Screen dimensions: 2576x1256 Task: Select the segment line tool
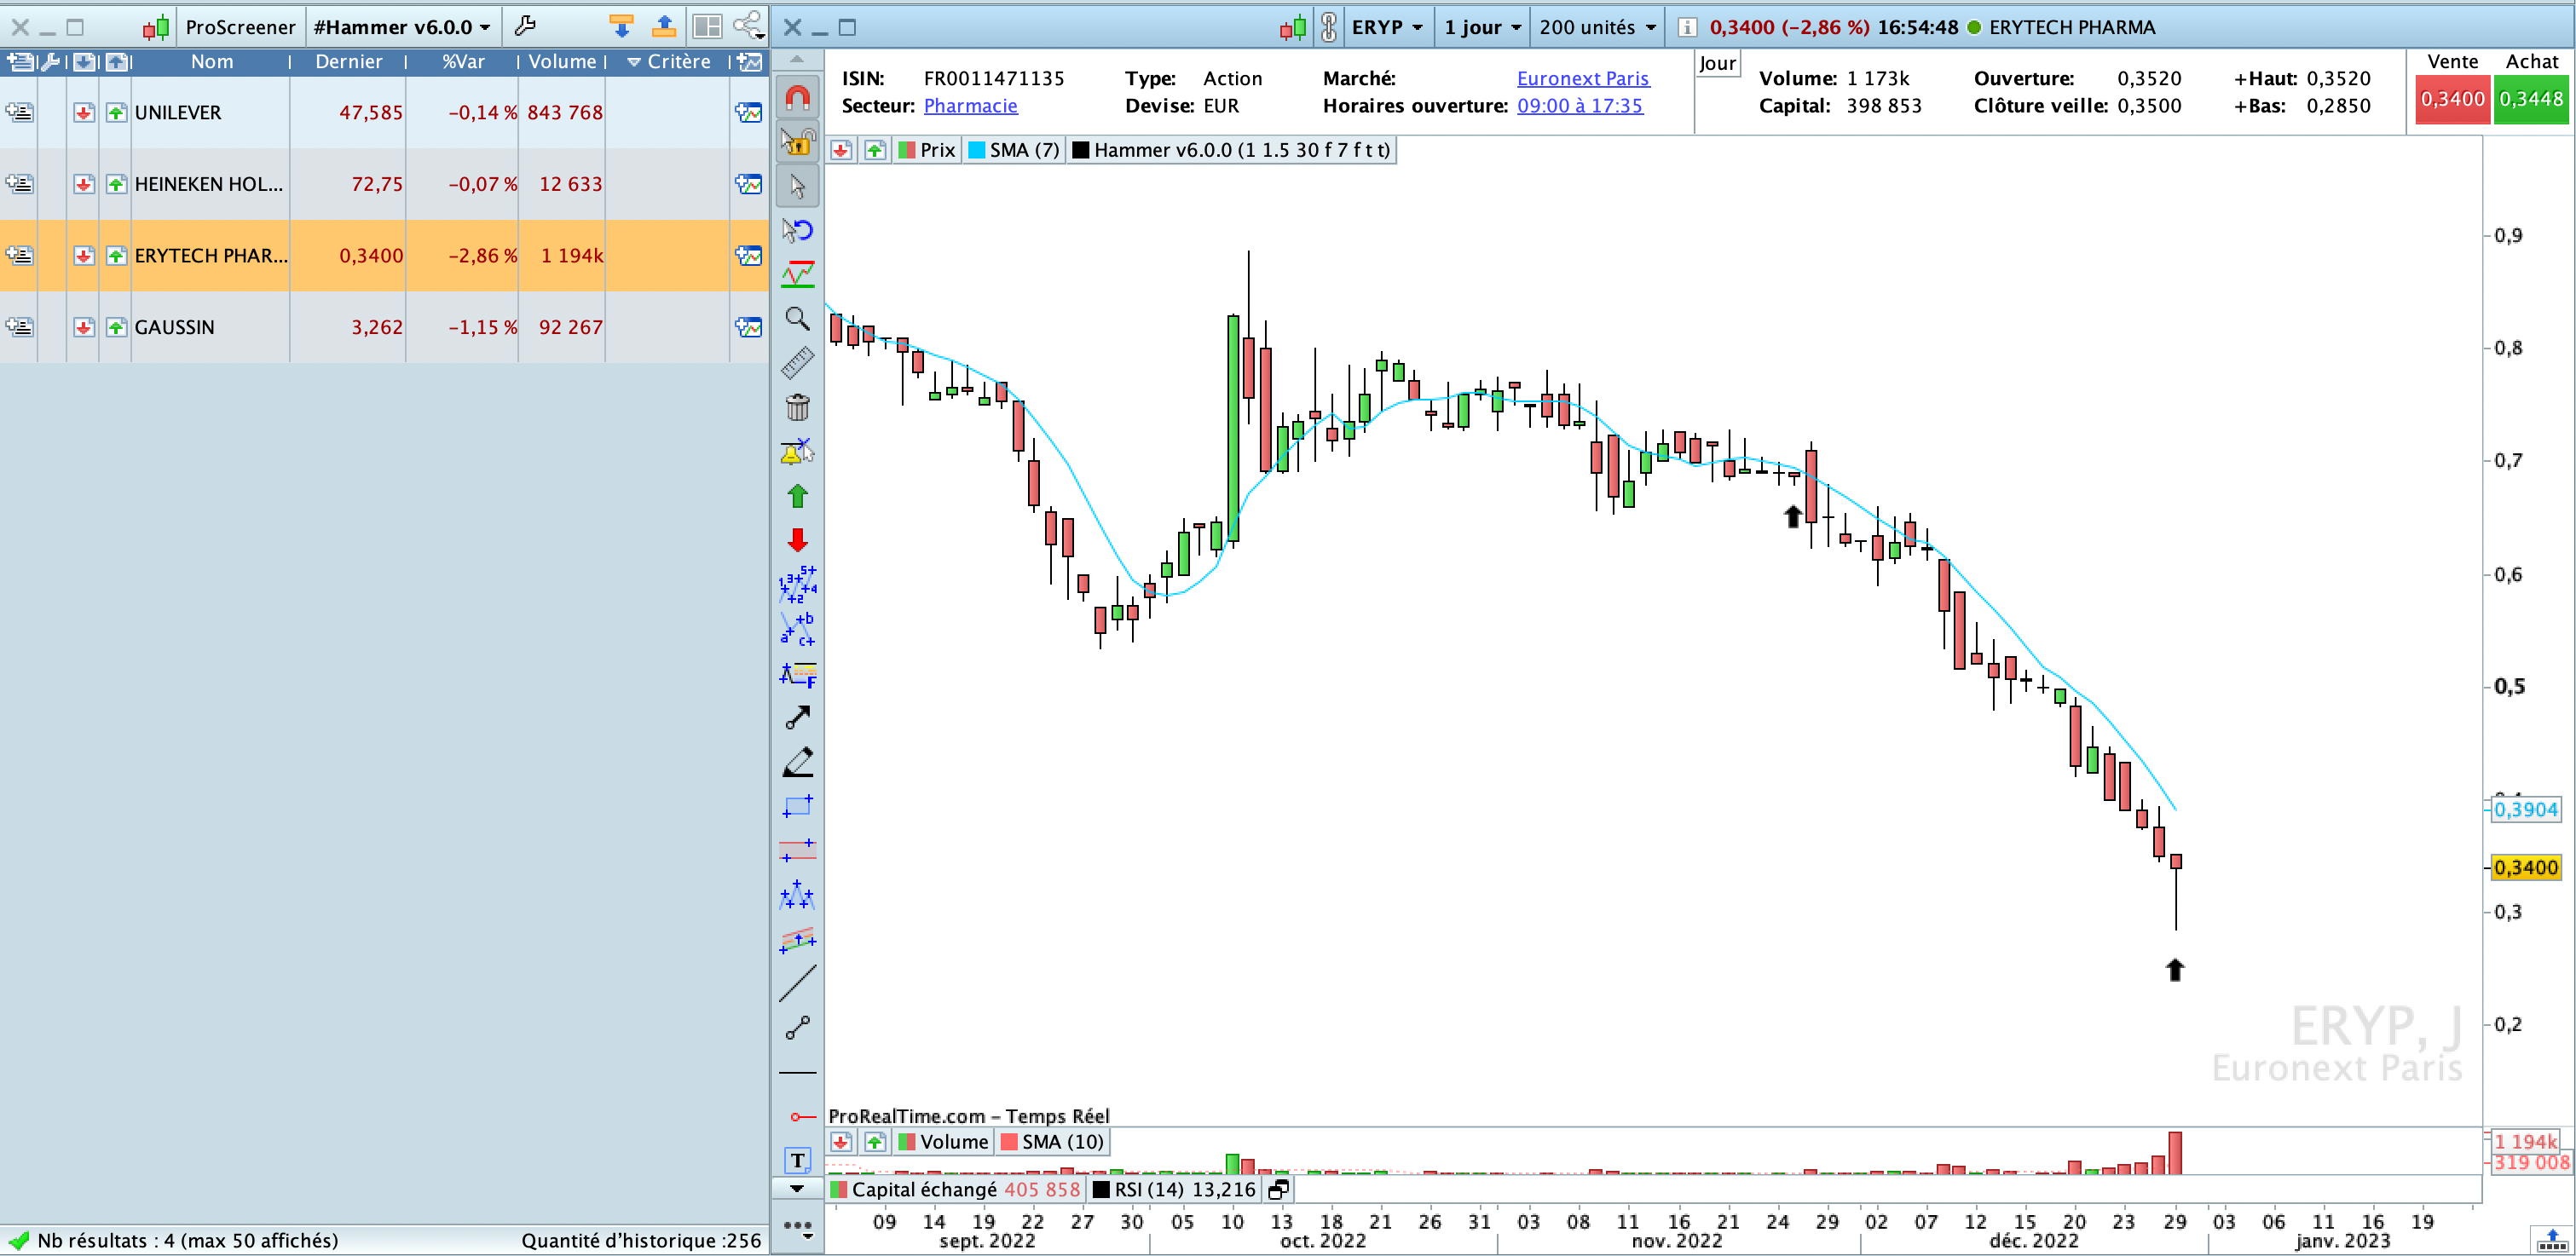797,1028
